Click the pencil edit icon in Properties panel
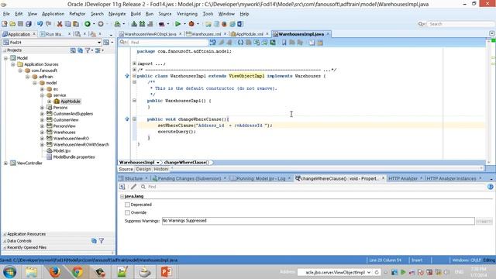The image size is (496, 279). point(134,187)
